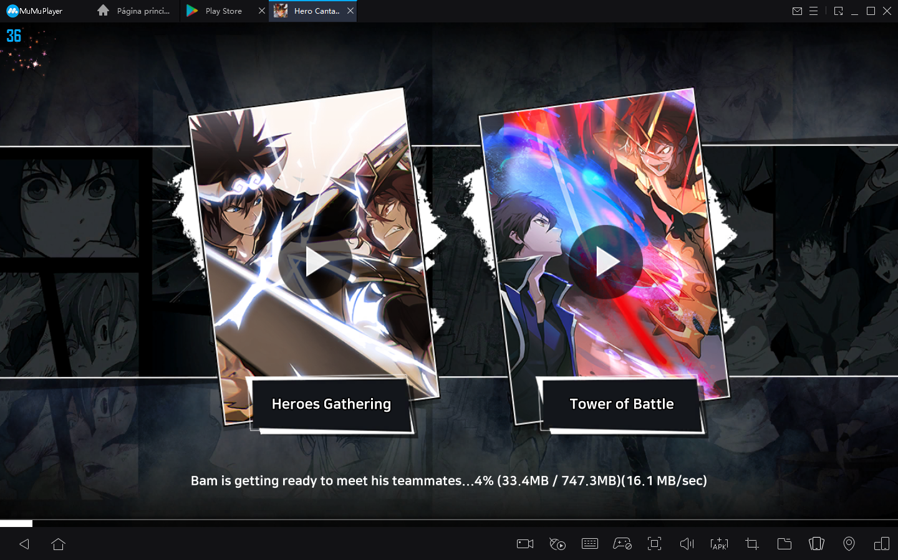Select the Tower of Battle label
The height and width of the screenshot is (560, 898).
(622, 404)
